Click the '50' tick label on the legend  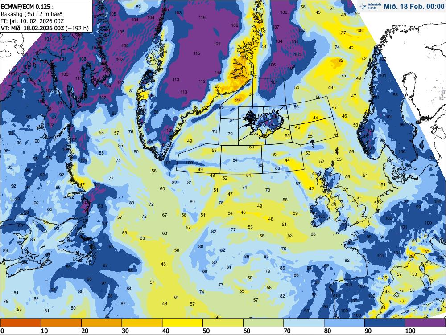coord(206,331)
